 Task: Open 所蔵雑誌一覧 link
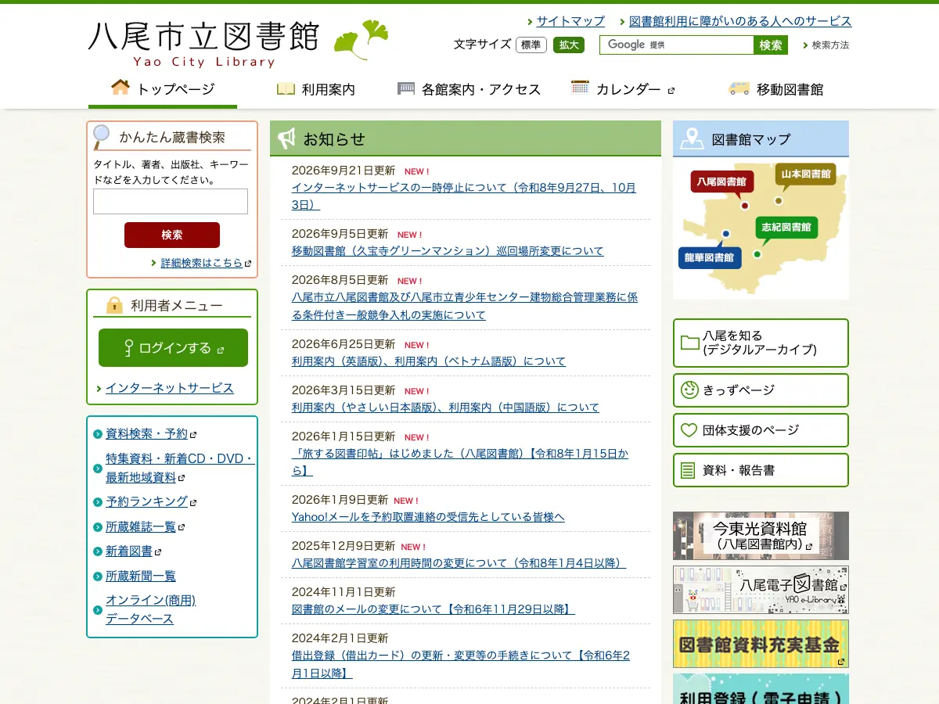click(141, 527)
